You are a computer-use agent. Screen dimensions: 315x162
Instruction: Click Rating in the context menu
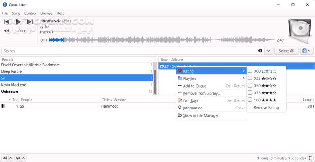[211, 71]
